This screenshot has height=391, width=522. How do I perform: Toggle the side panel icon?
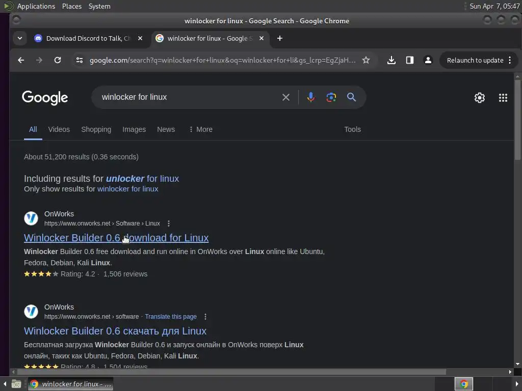point(410,60)
